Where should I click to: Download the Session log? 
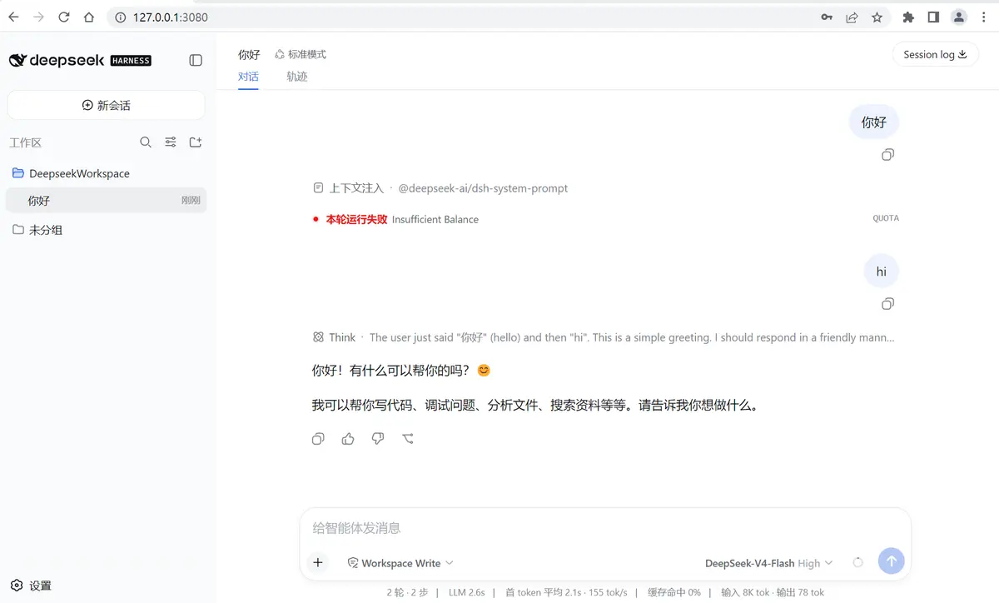click(935, 54)
